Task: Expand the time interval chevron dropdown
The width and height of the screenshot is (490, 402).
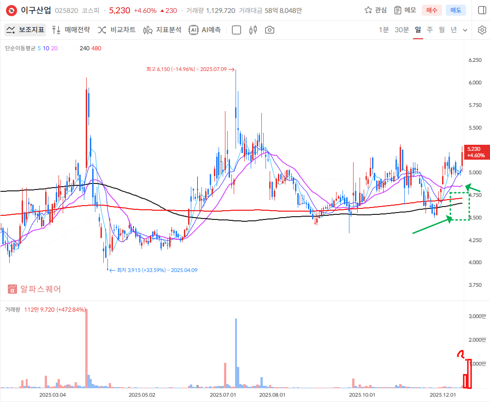Action: [x=465, y=30]
